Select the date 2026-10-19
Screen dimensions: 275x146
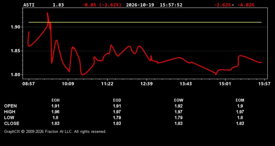(x=140, y=5)
